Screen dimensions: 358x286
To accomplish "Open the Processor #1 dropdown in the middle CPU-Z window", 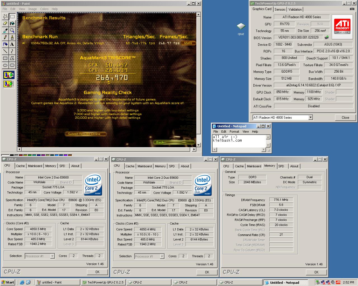I will pos(162,256).
